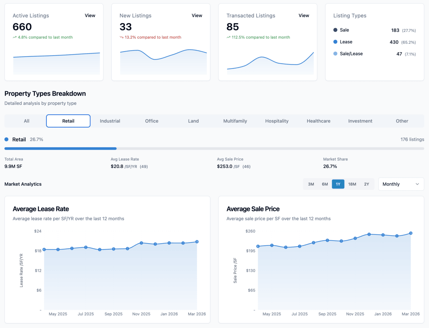429x328 pixels.
Task: Click View on the Active Listings card
Action: pos(90,15)
